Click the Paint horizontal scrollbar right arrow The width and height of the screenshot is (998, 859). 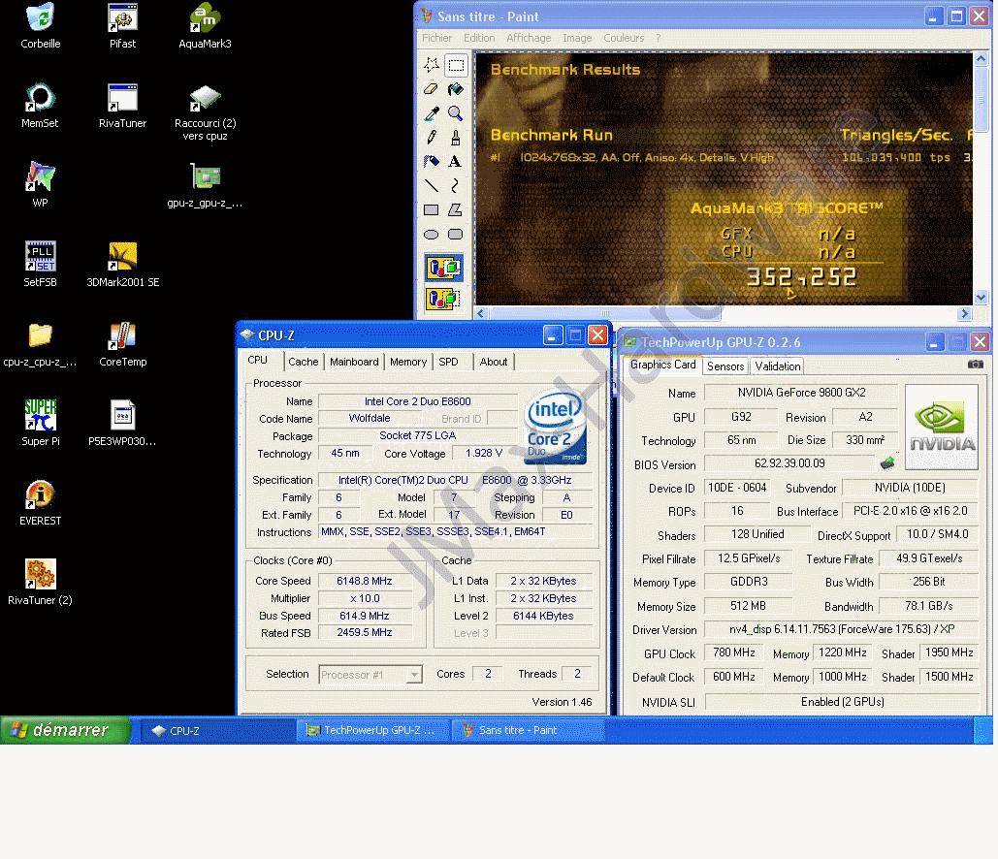click(964, 313)
